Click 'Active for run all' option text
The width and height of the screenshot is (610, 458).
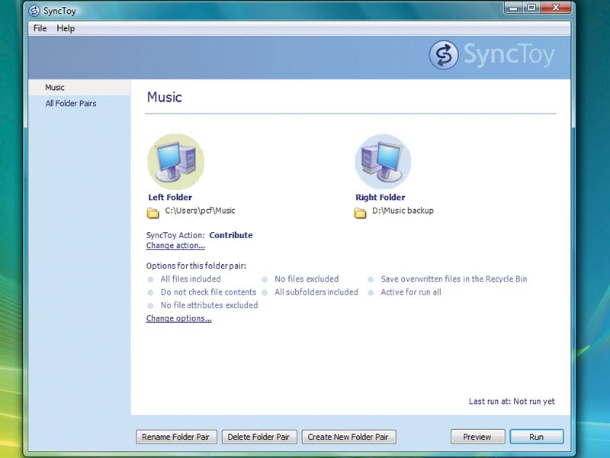411,292
